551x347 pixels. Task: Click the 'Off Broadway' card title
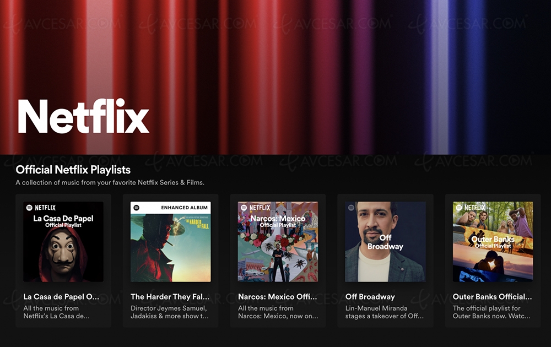coord(370,297)
